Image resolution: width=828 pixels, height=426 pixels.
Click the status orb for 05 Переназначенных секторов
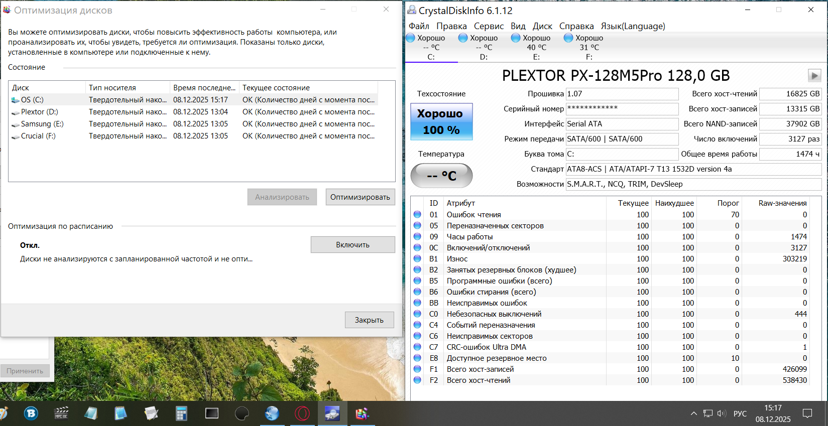[x=417, y=226]
